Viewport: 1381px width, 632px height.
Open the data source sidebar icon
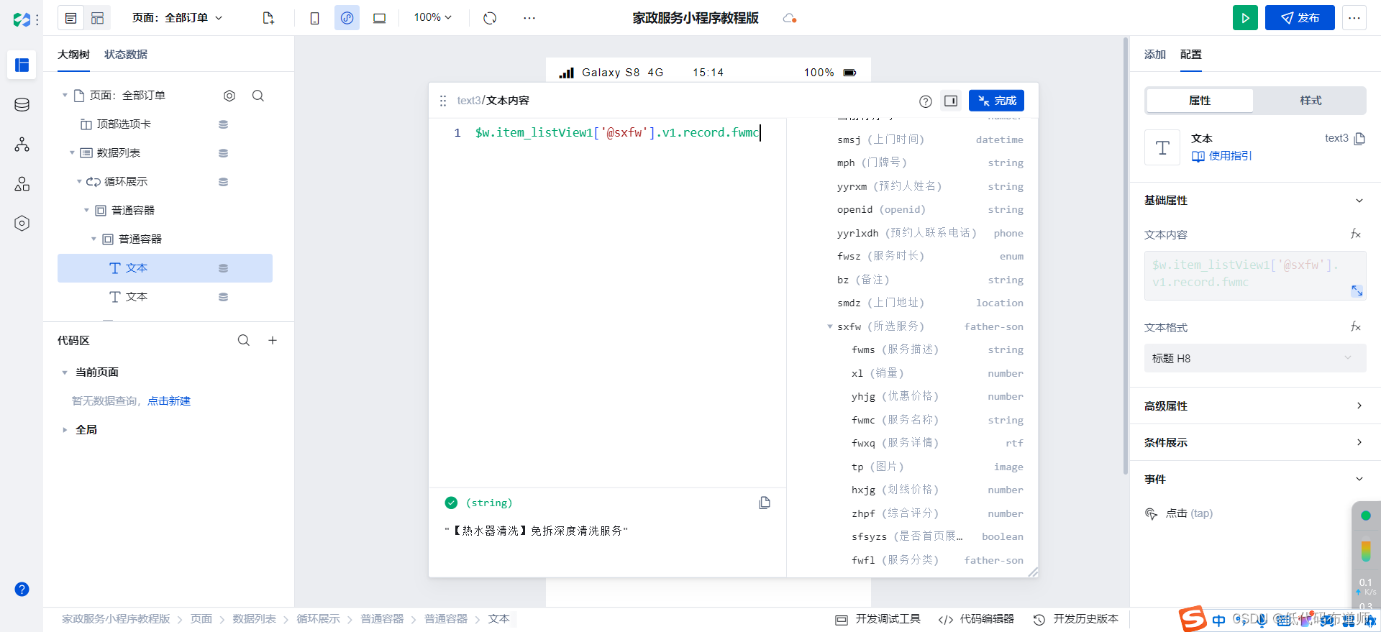point(22,105)
